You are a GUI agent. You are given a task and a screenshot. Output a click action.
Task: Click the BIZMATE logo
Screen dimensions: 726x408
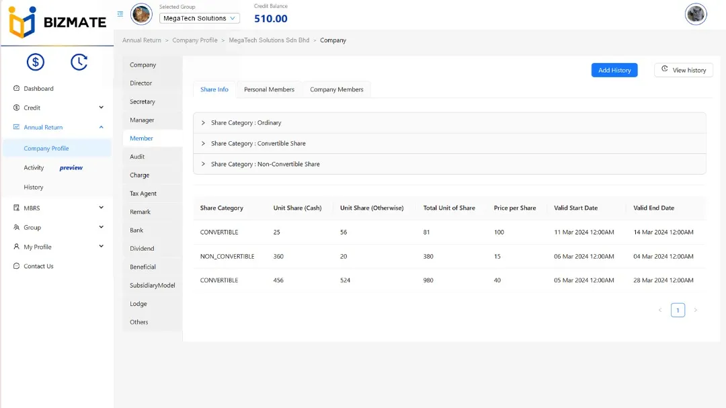click(57, 22)
